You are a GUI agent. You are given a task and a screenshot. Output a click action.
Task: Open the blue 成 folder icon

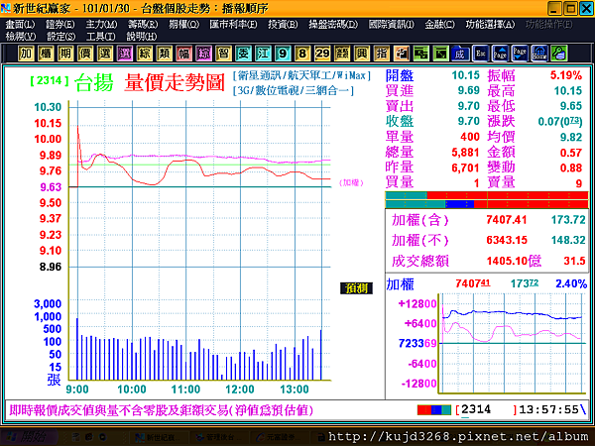click(460, 54)
